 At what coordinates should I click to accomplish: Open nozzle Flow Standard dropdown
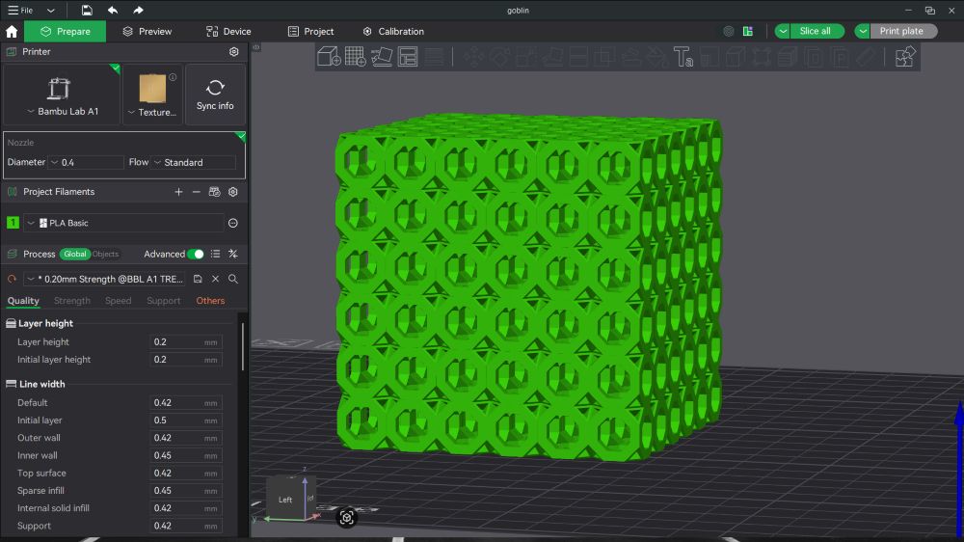157,162
